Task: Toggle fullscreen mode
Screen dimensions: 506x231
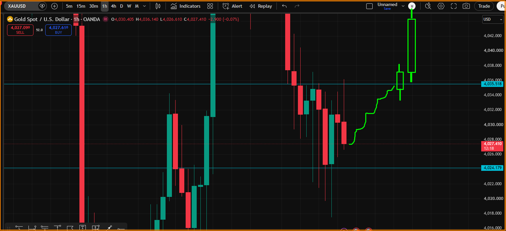Action: (454, 6)
